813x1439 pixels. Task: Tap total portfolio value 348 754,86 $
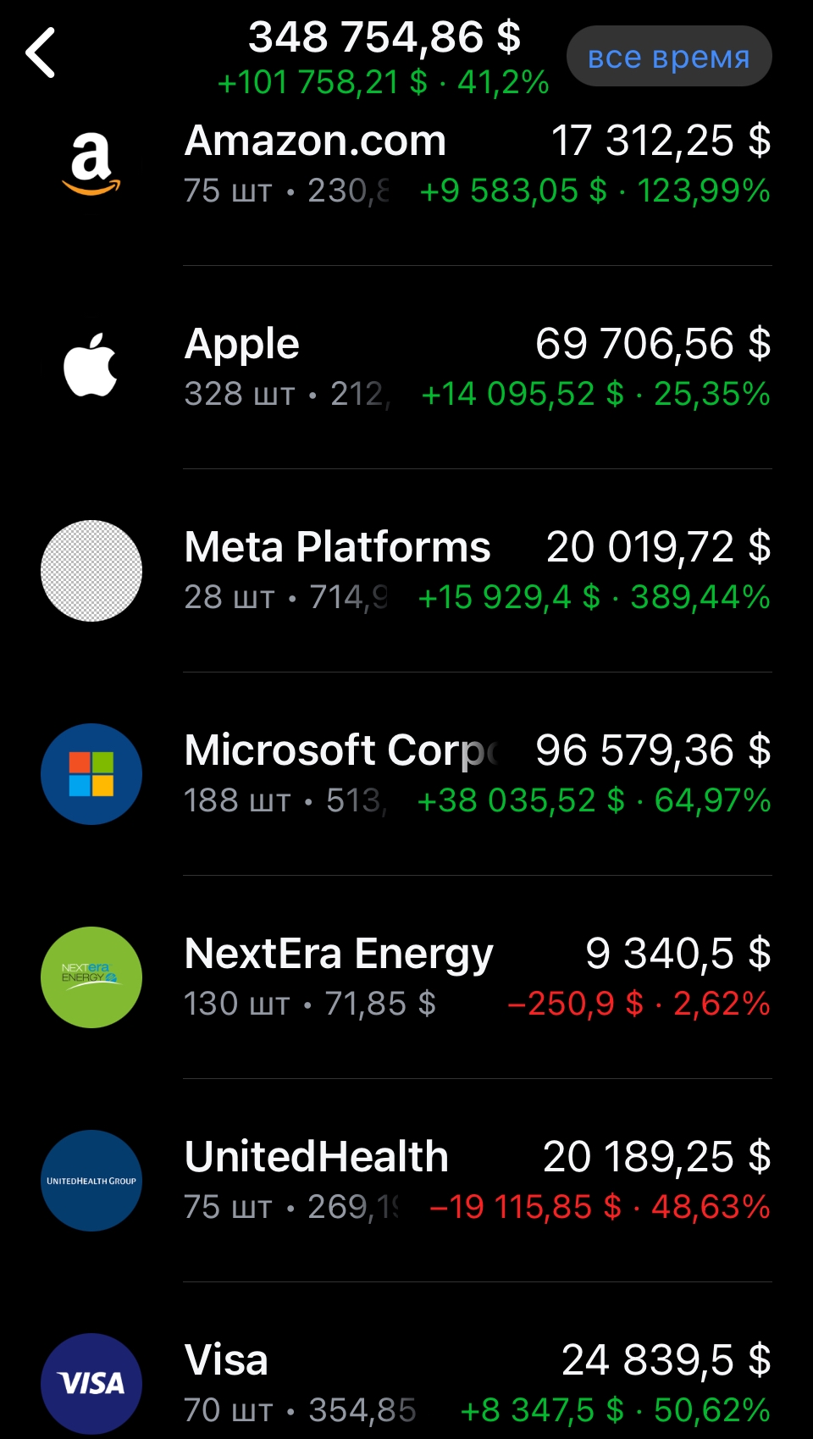[x=384, y=37]
